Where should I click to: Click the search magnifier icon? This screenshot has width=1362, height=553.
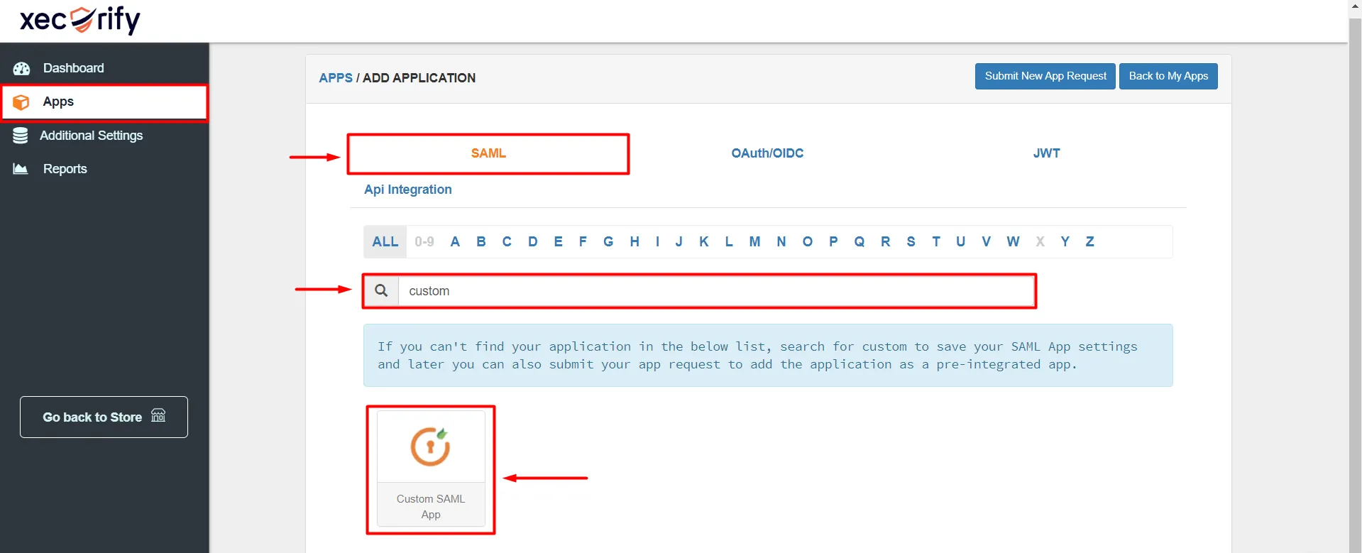coord(381,290)
